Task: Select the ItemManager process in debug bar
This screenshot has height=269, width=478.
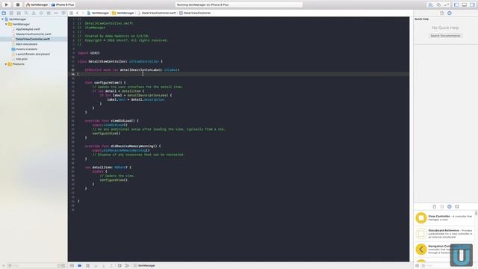Action: click(x=144, y=266)
